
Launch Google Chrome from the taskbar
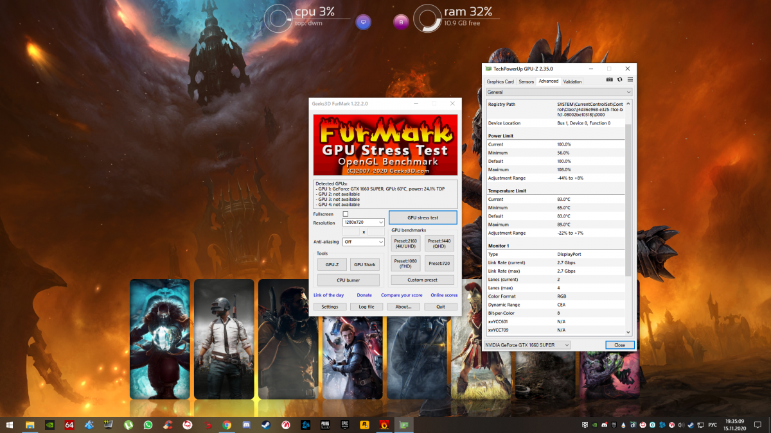pos(227,425)
